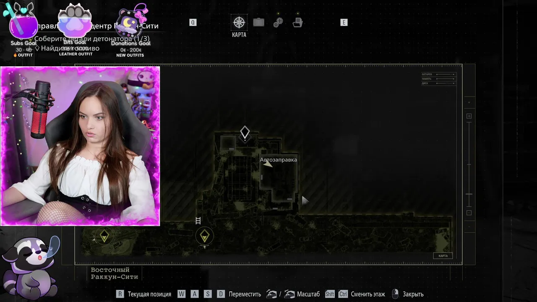The width and height of the screenshot is (537, 302).
Task: Click the first mouse scroll icon for Масштаб
Action: [271, 294]
